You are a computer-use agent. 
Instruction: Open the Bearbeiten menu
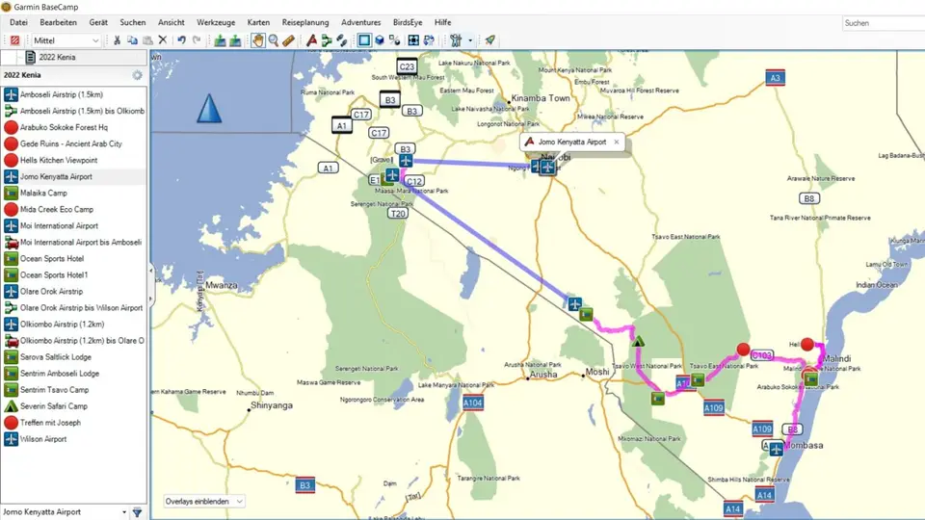pyautogui.click(x=59, y=22)
